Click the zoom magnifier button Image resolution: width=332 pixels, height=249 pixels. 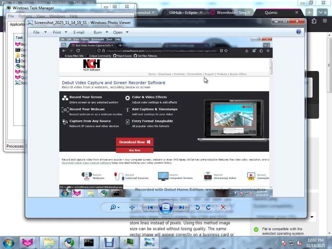113,207
